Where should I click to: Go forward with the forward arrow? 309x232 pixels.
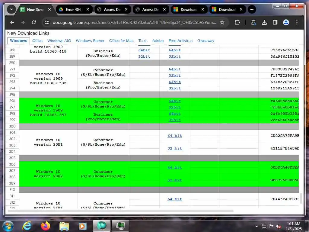[23, 22]
